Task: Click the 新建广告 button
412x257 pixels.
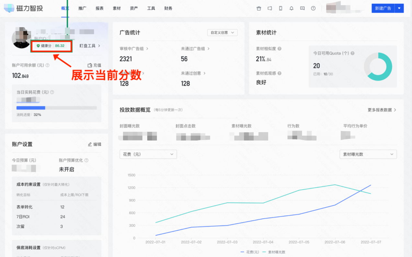Action: click(383, 8)
